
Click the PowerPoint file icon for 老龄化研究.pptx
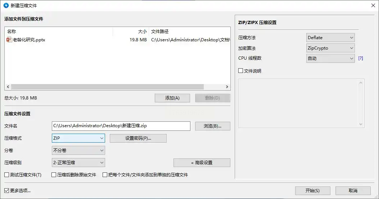coord(9,40)
